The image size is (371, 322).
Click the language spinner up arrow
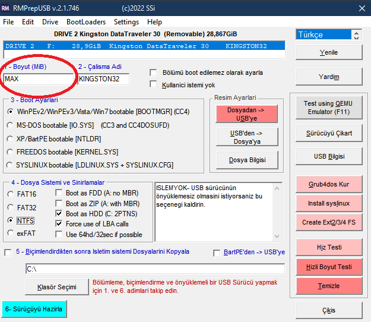(356, 33)
